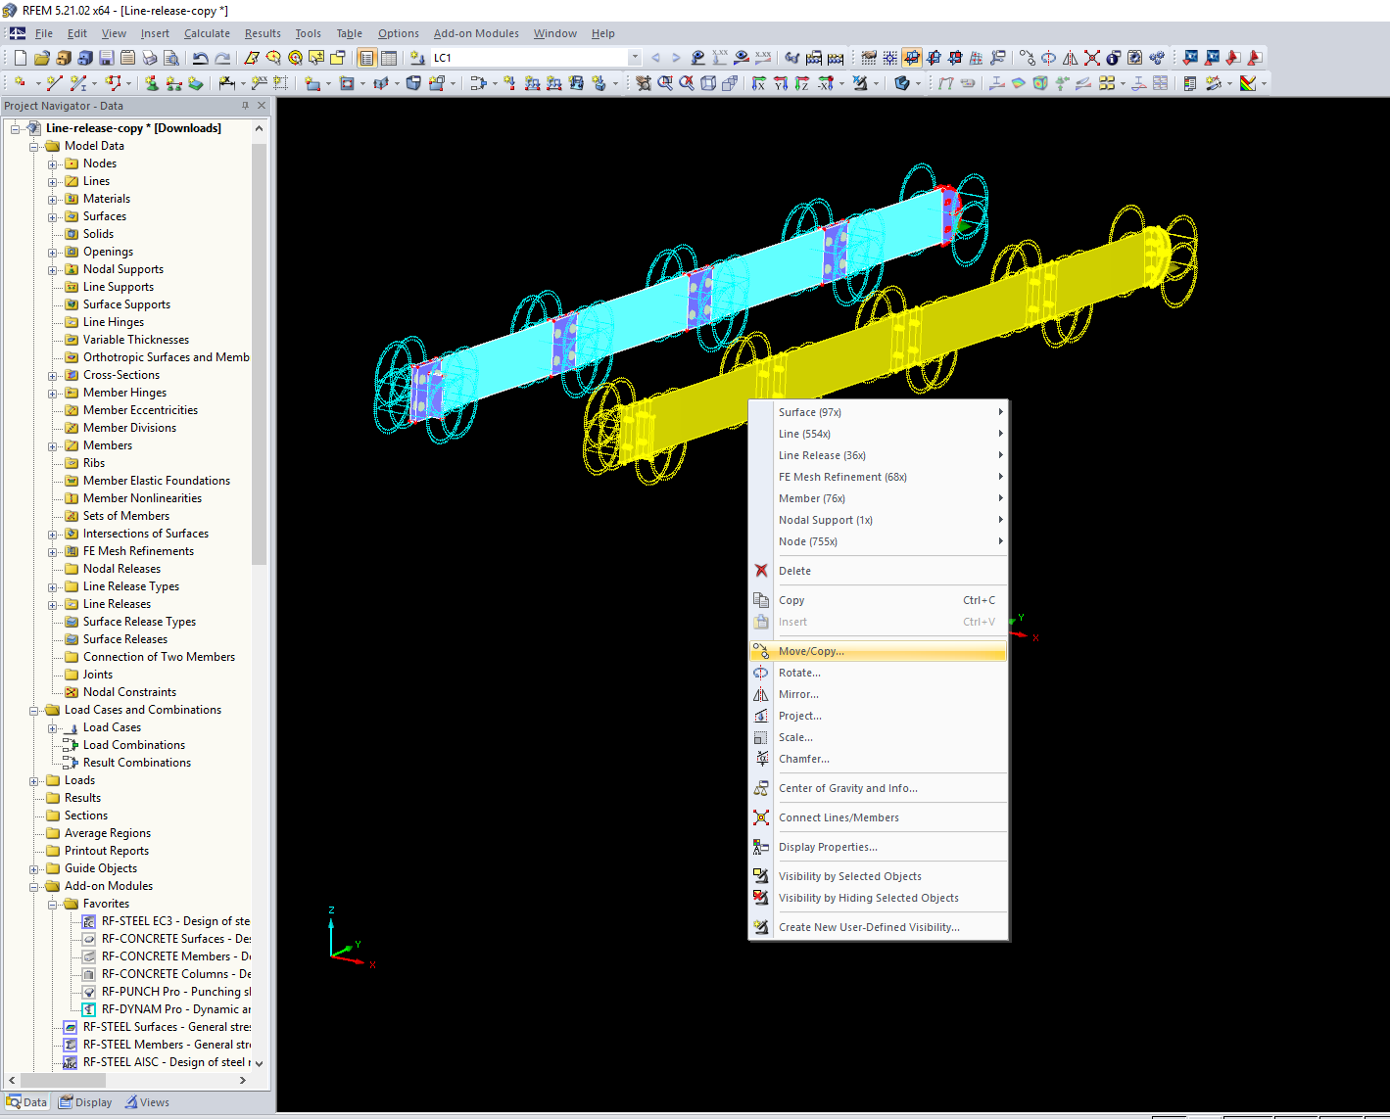Click the new nodal support icon
The width and height of the screenshot is (1390, 1119).
[x=152, y=83]
